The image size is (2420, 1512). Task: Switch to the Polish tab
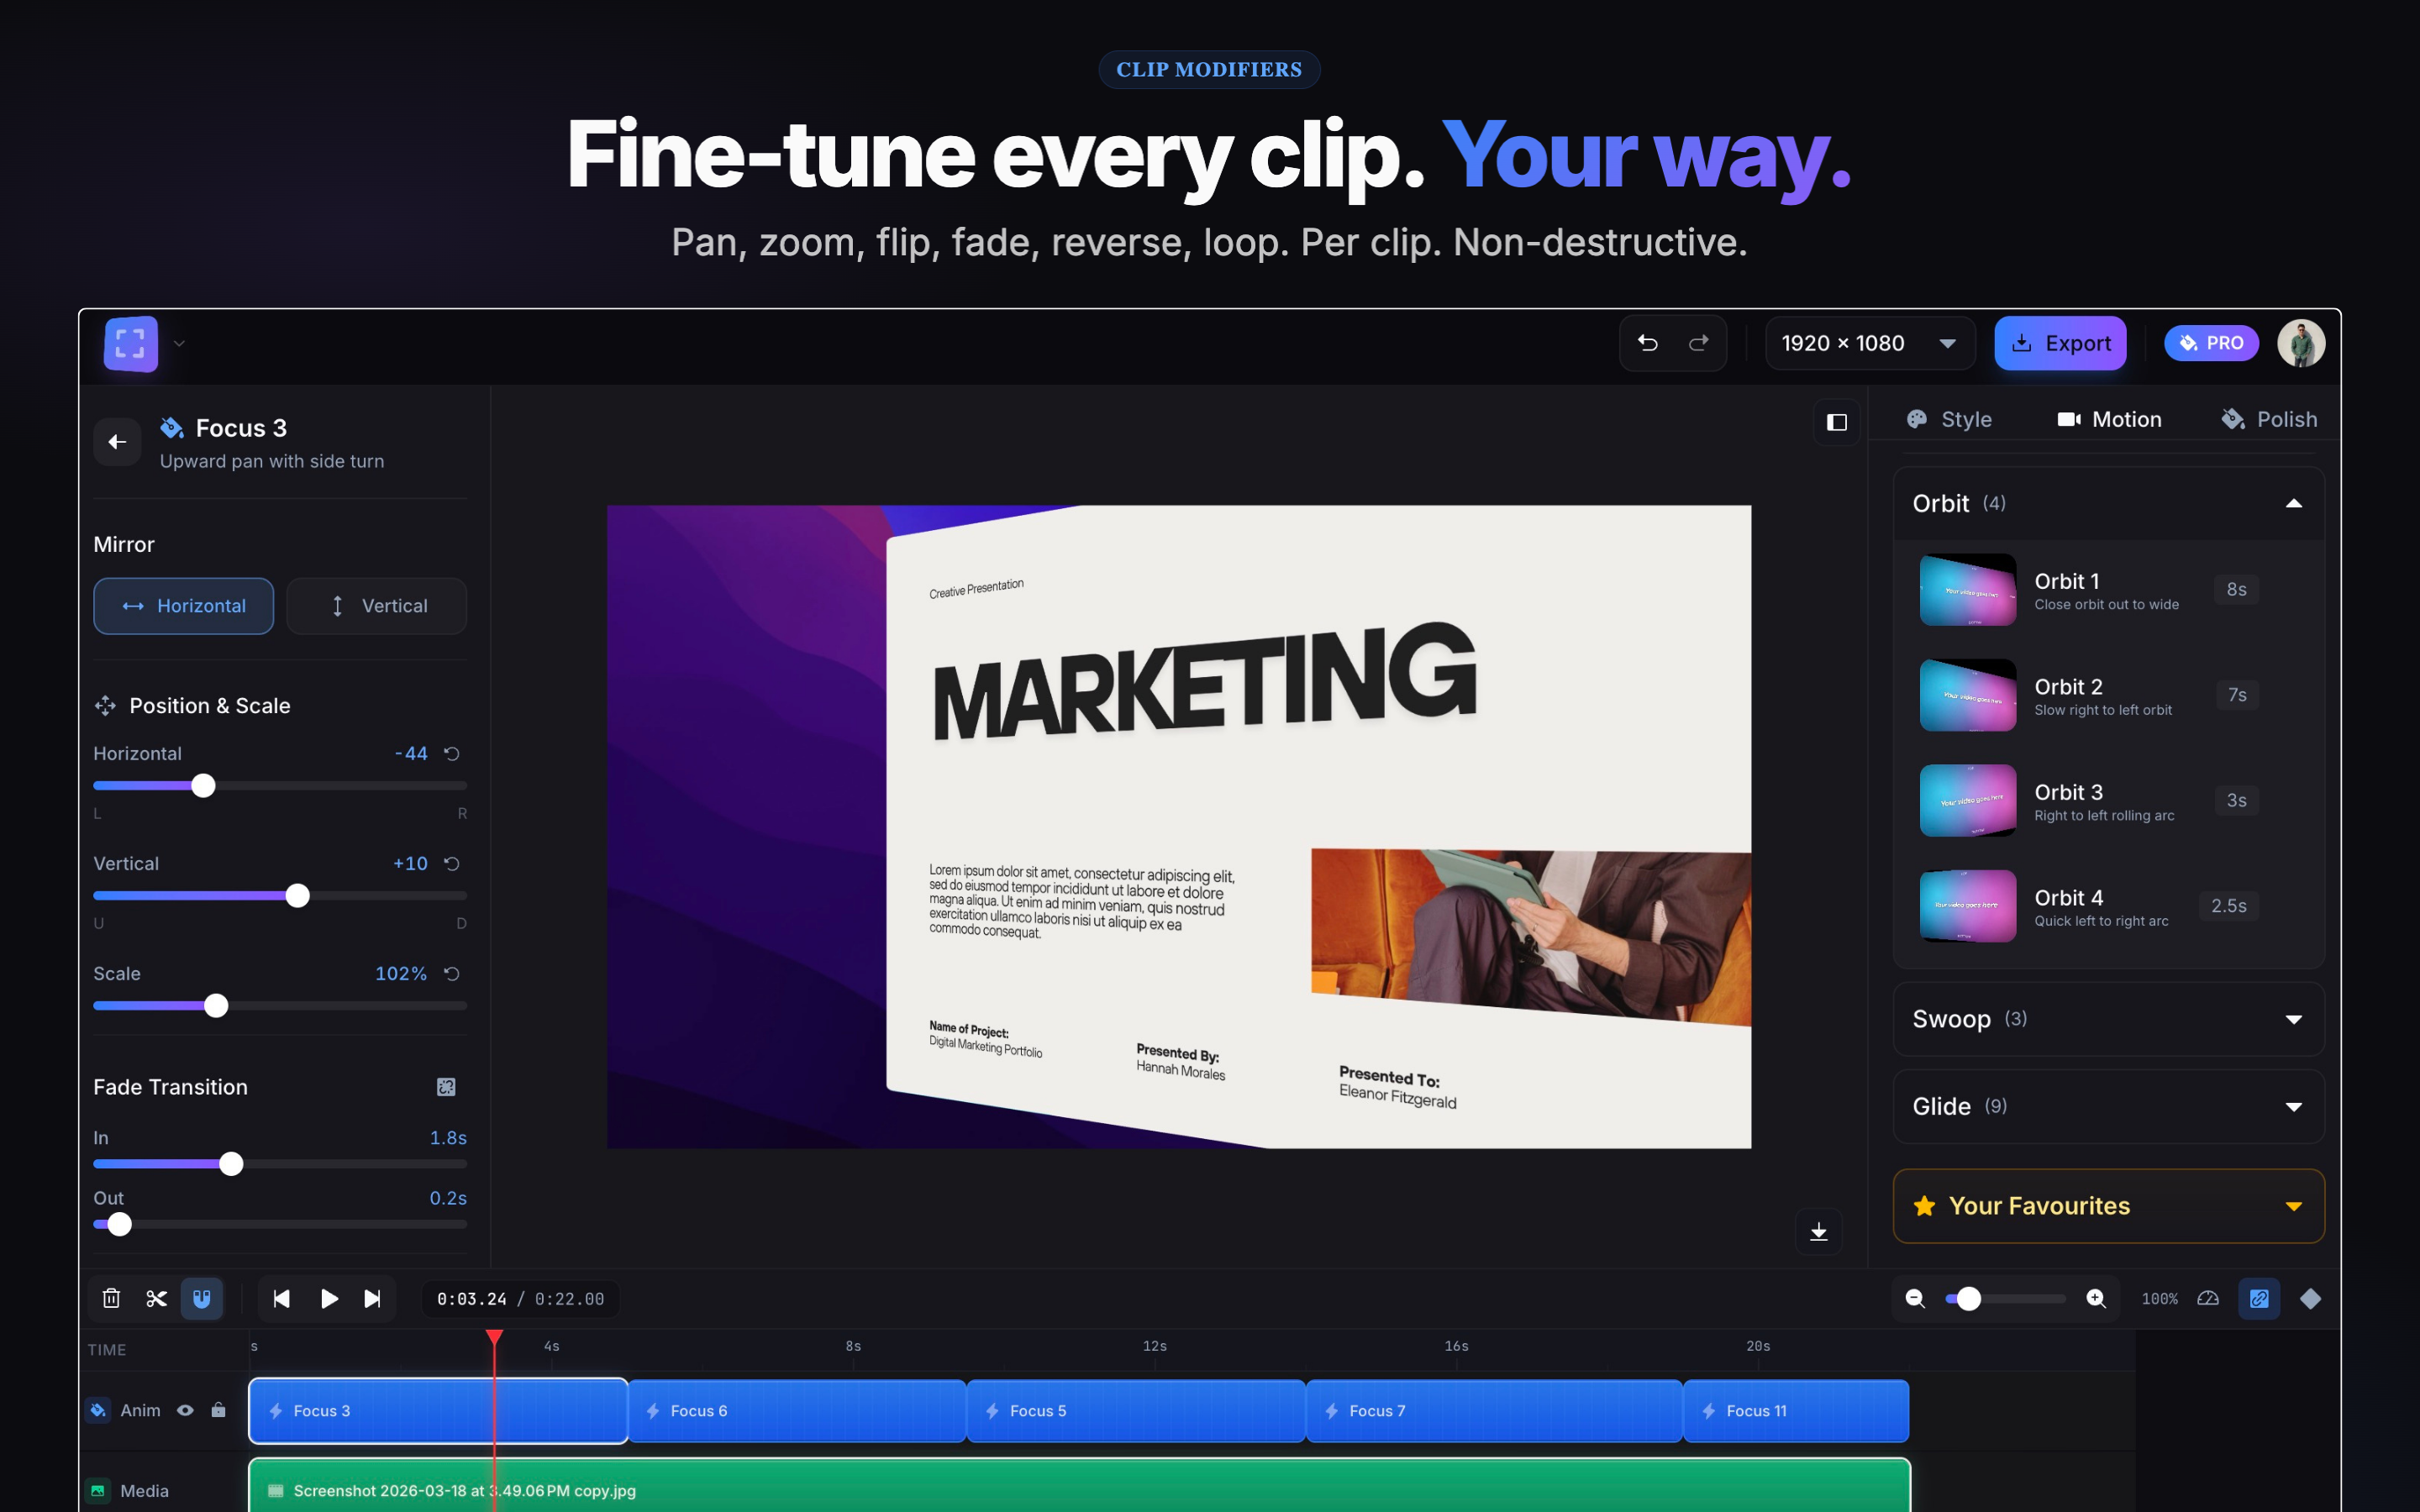(2269, 419)
